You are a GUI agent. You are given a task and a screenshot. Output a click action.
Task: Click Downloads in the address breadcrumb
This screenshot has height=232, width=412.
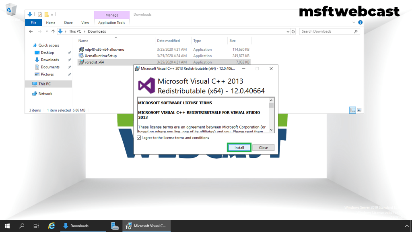97,31
